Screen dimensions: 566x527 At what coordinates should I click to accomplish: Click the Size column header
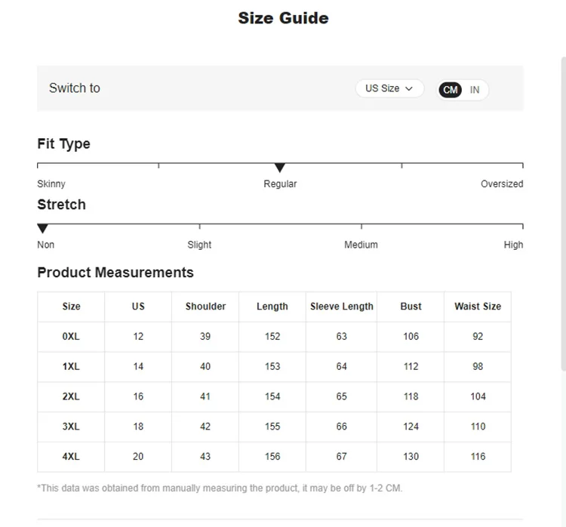(x=71, y=307)
